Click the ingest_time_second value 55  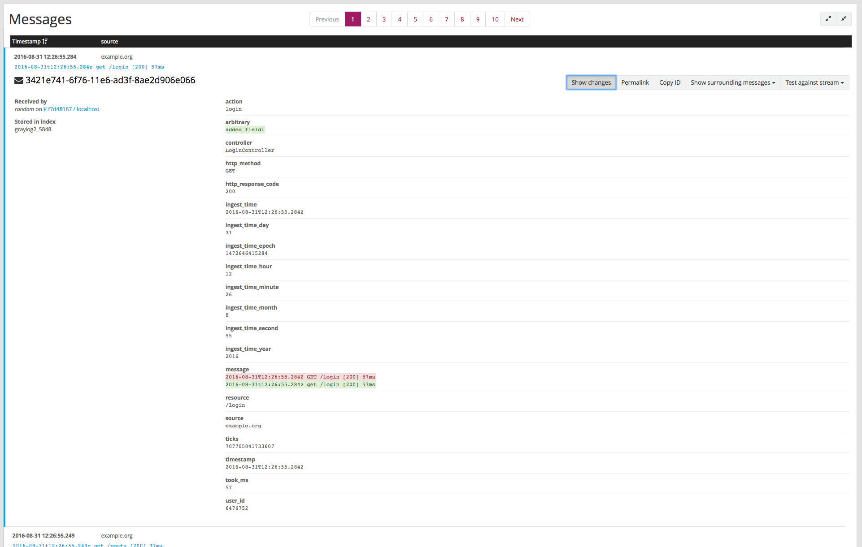pyautogui.click(x=229, y=336)
